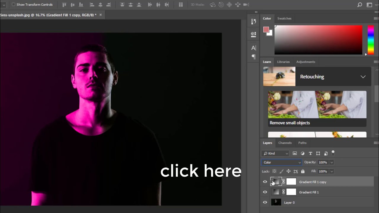Click link icon on Gradient Fill 1 copy

coord(283,182)
